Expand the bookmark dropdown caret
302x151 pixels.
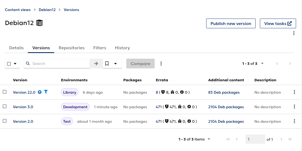click(116, 64)
